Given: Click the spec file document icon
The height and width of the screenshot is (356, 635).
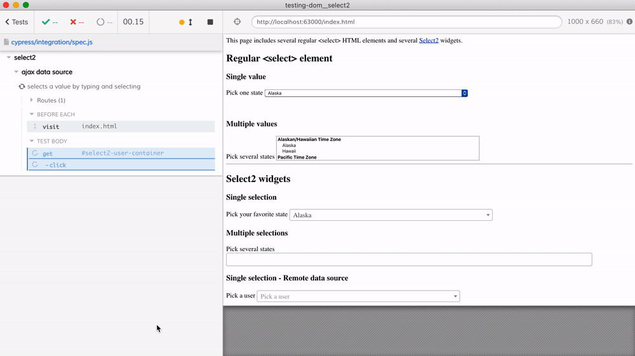Looking at the screenshot, I should [6, 42].
